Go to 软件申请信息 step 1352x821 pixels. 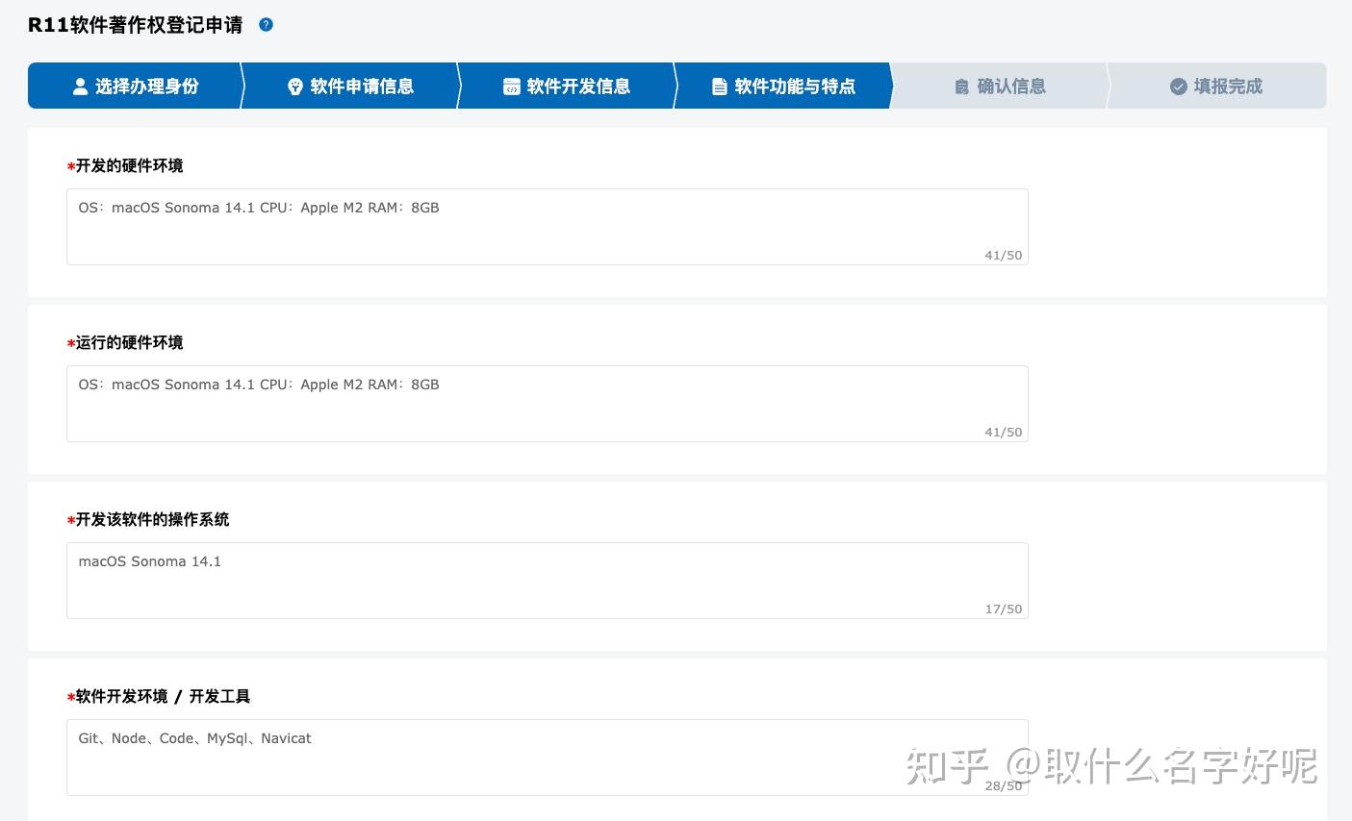coord(350,86)
